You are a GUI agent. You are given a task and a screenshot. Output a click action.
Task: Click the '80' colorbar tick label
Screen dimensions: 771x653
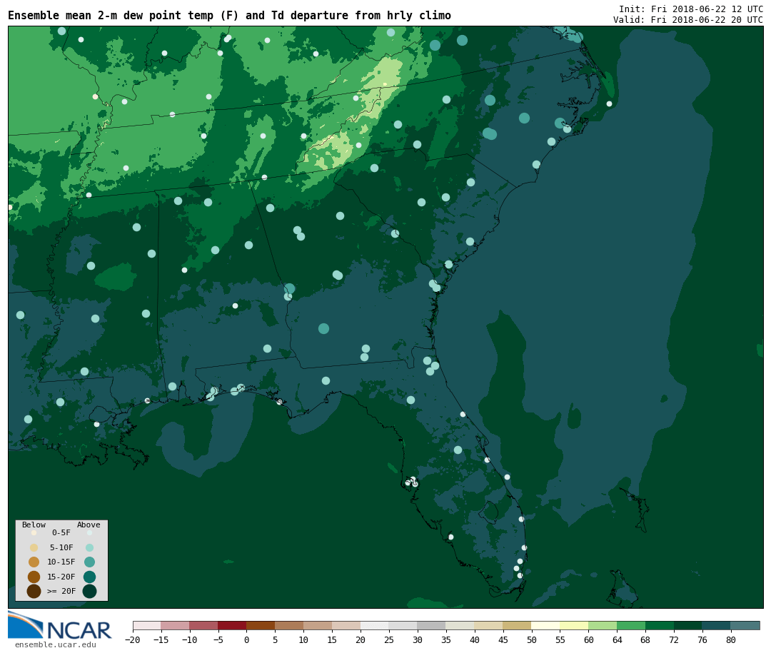point(731,639)
